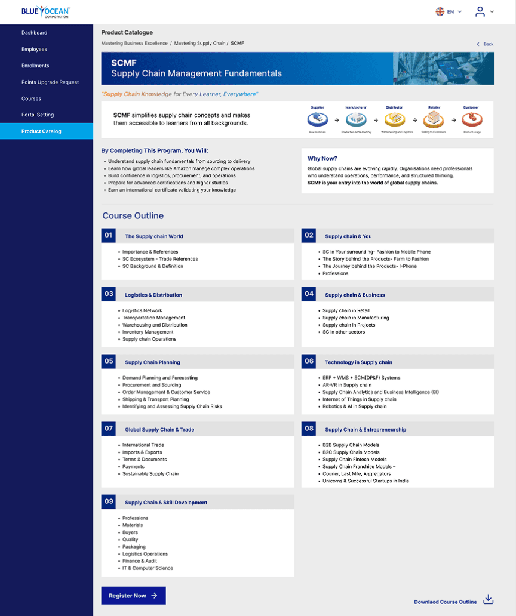Click module 02 Supply chain & You header
Screen dimensions: 516x616
(x=398, y=236)
